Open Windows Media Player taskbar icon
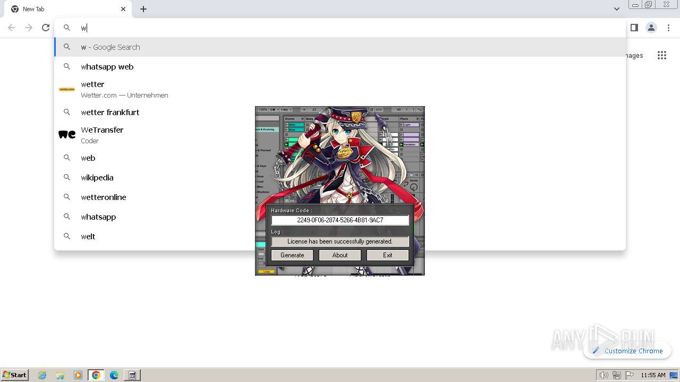680x382 pixels. [78, 375]
